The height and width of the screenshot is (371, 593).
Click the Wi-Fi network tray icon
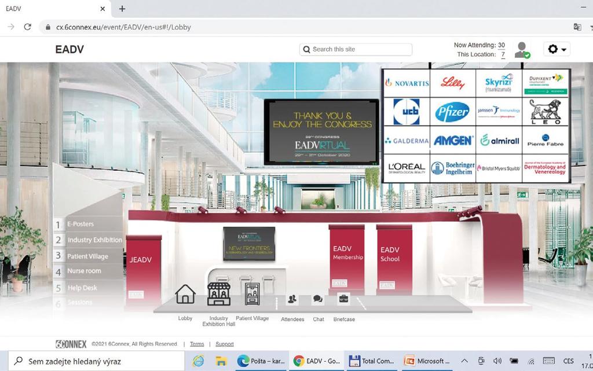pos(532,362)
